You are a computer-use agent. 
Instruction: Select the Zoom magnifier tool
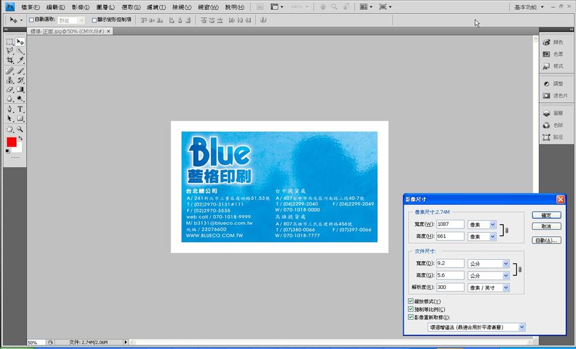point(20,129)
